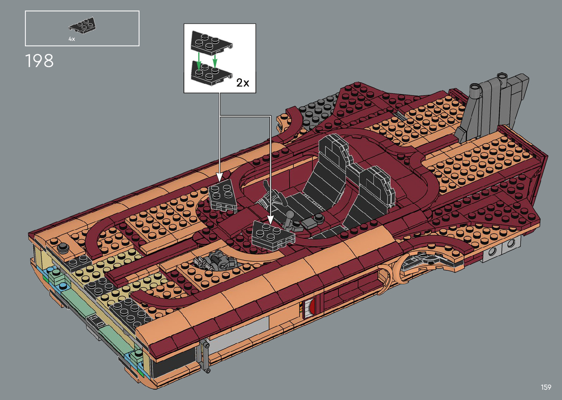Click the gray engine piece in the hood opening
The height and width of the screenshot is (400, 562).
coord(214,261)
